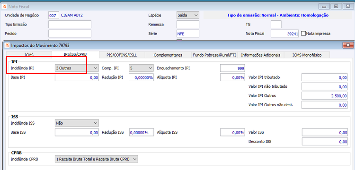Image resolution: width=355 pixels, height=170 pixels.
Task: Click the Impostos do Movimento window icon
Action: point(7,45)
